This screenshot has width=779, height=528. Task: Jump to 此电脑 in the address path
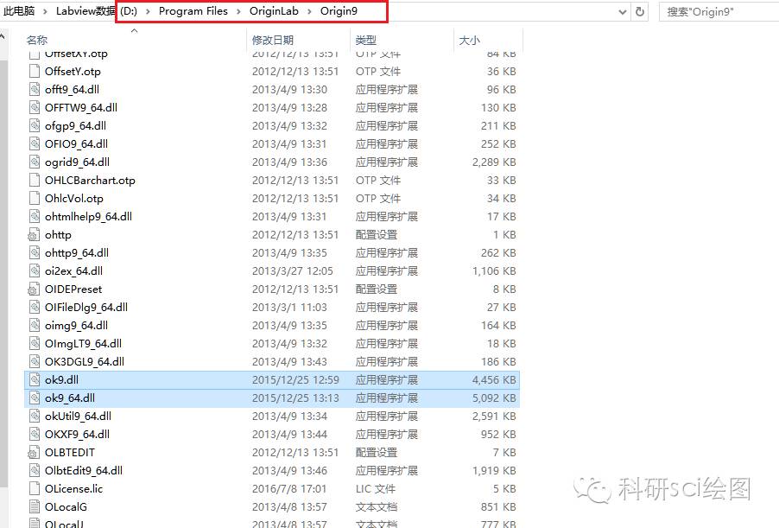[19, 12]
